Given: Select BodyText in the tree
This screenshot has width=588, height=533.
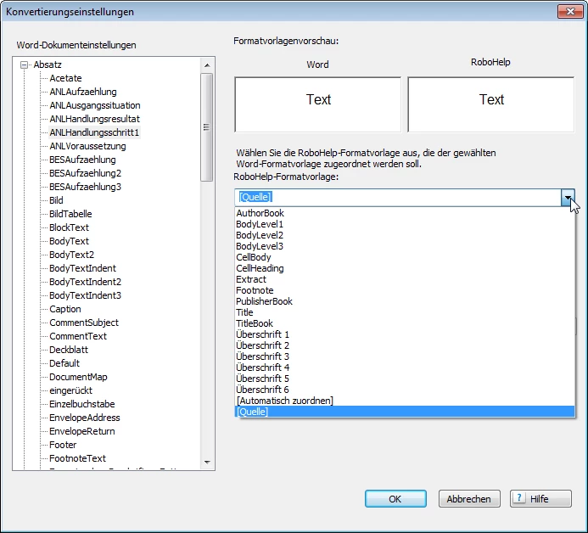Looking at the screenshot, I should 69,241.
